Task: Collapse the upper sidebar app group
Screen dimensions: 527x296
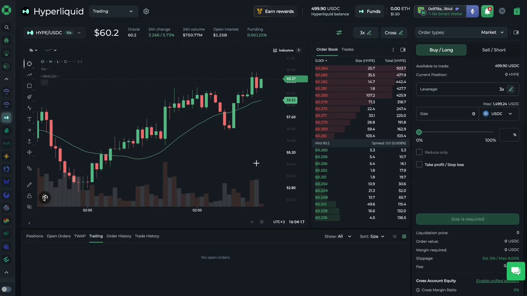Action: 7,79
